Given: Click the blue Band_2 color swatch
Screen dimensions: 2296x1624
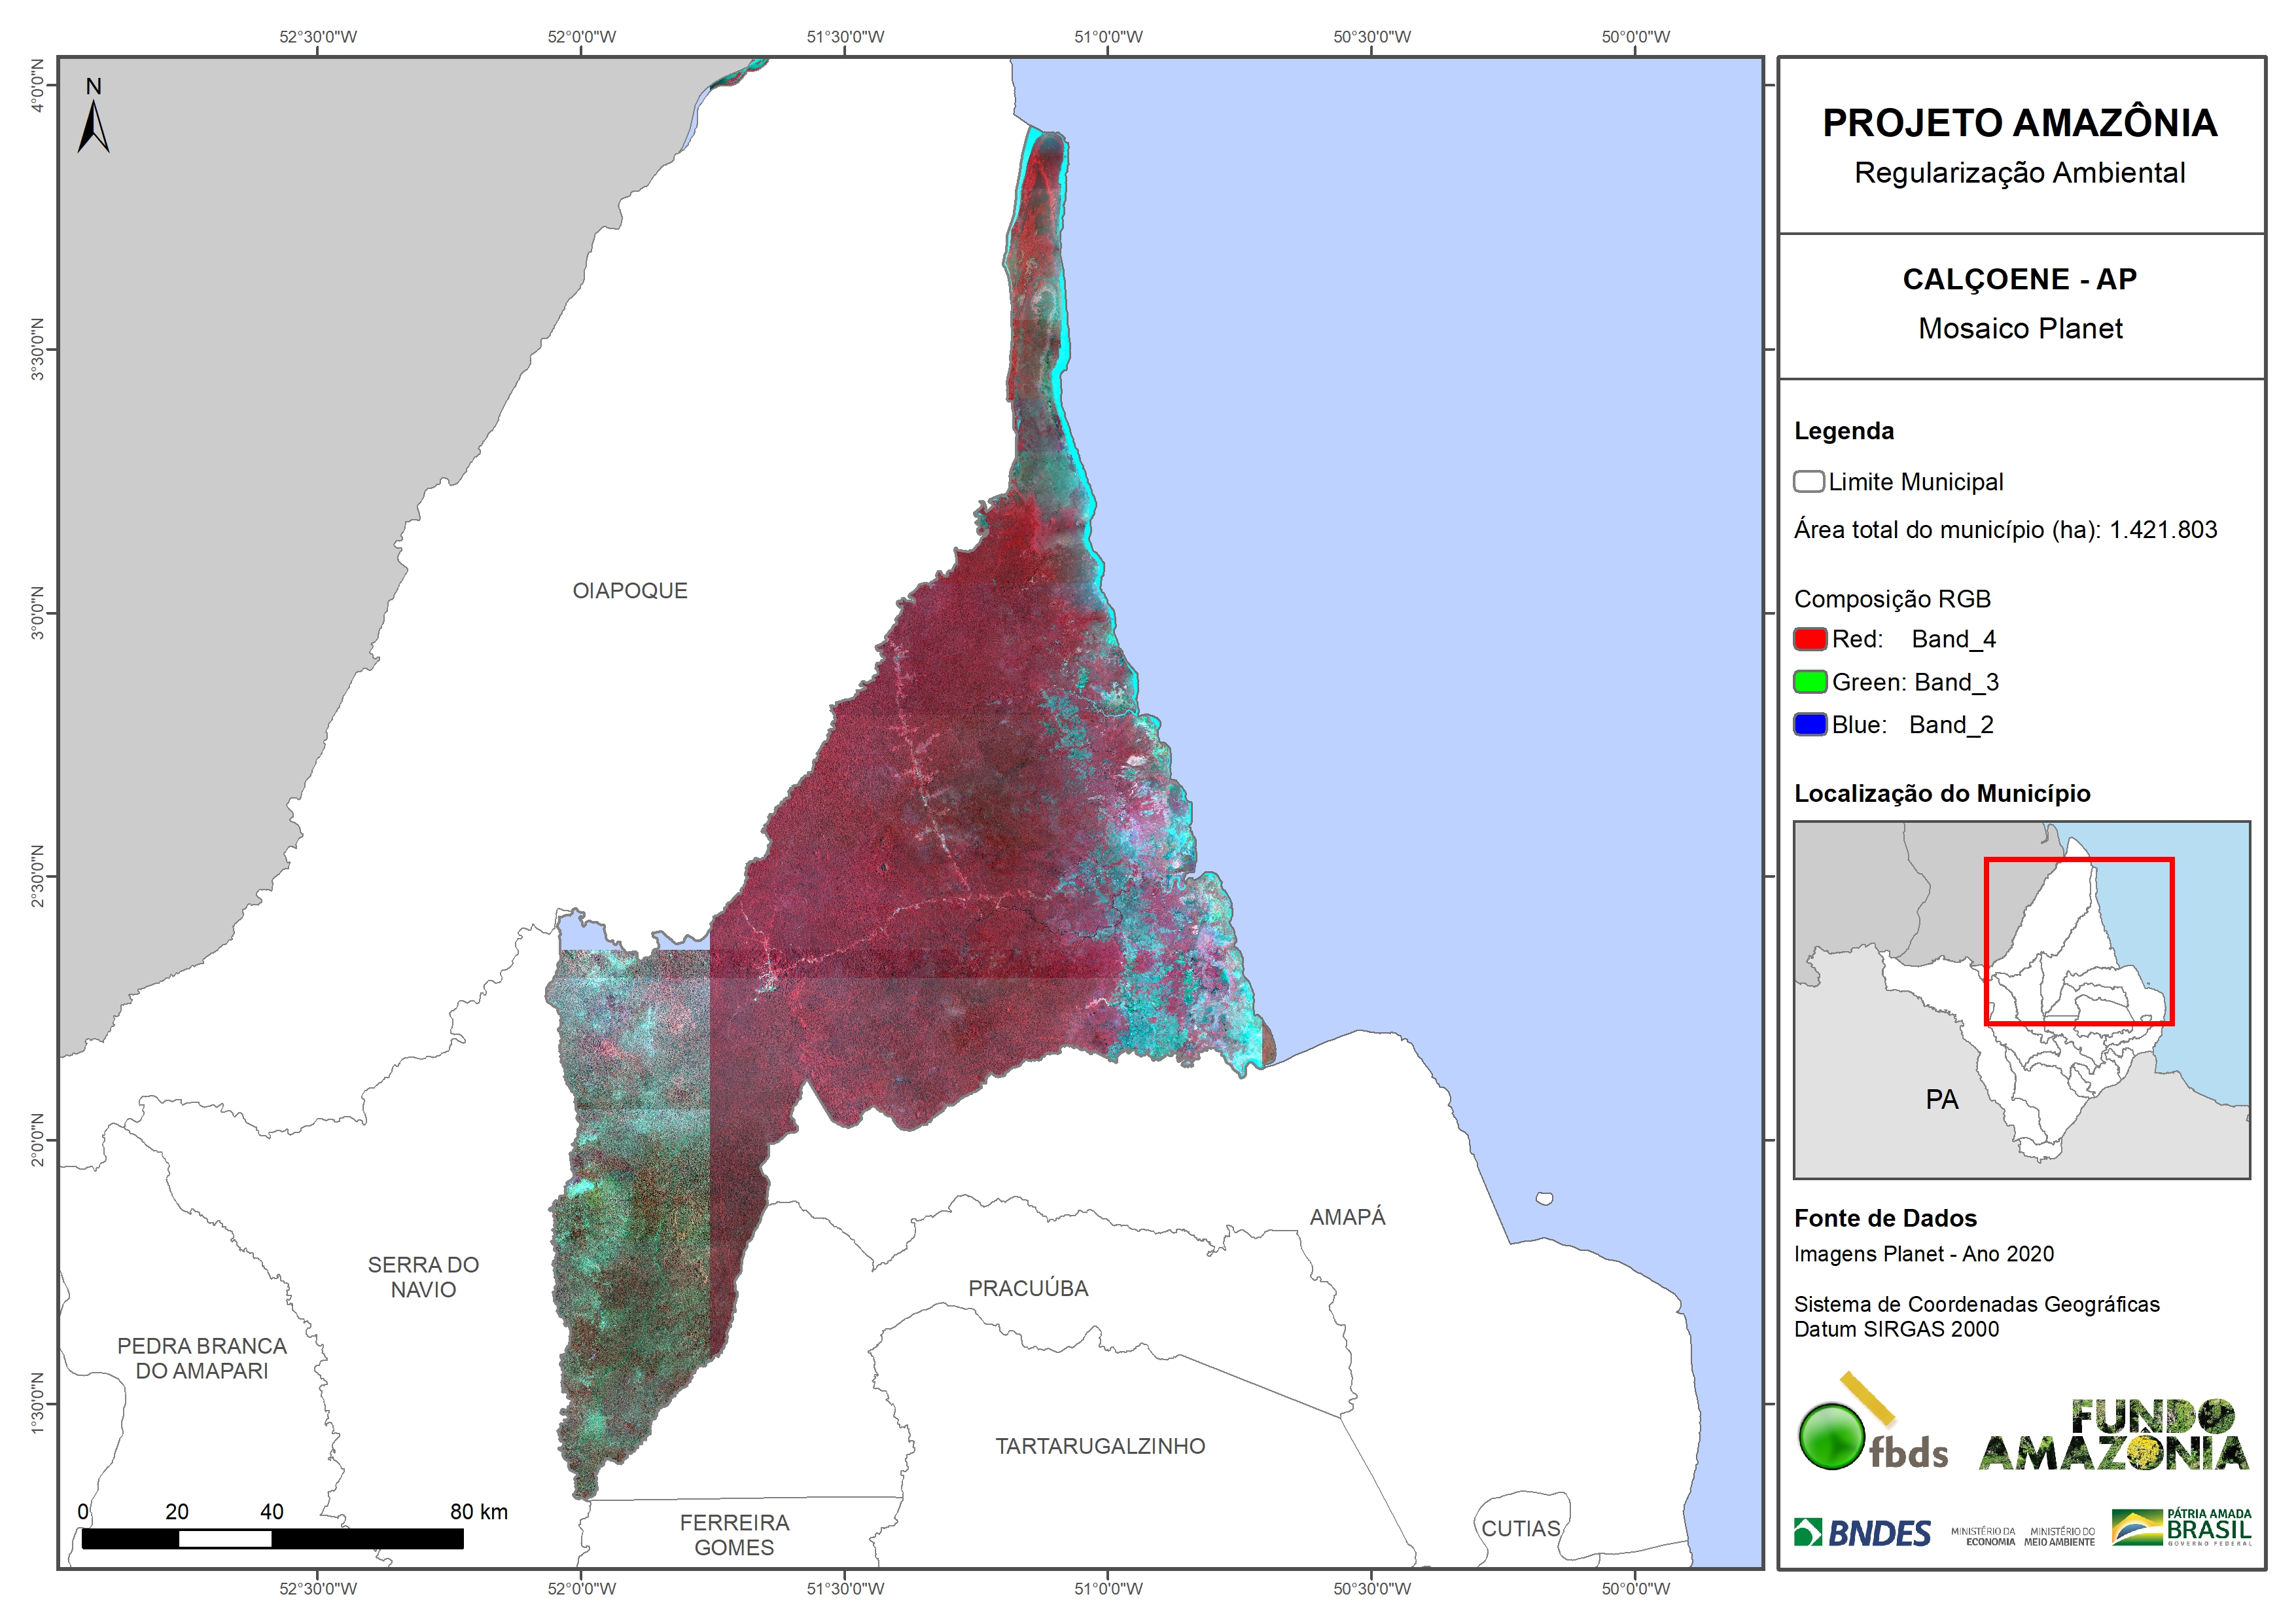Looking at the screenshot, I should 1809,725.
